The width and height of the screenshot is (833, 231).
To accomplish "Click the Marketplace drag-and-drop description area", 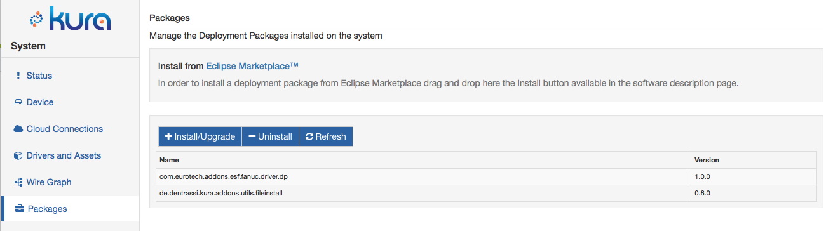I will point(449,83).
